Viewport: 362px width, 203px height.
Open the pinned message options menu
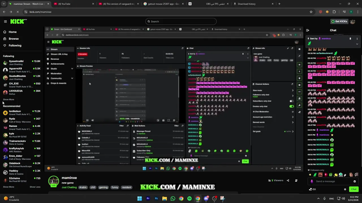[x=357, y=39]
